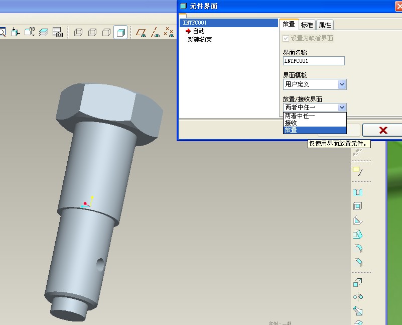Select the Draft tool
The width and height of the screenshot is (402, 325).
(358, 234)
